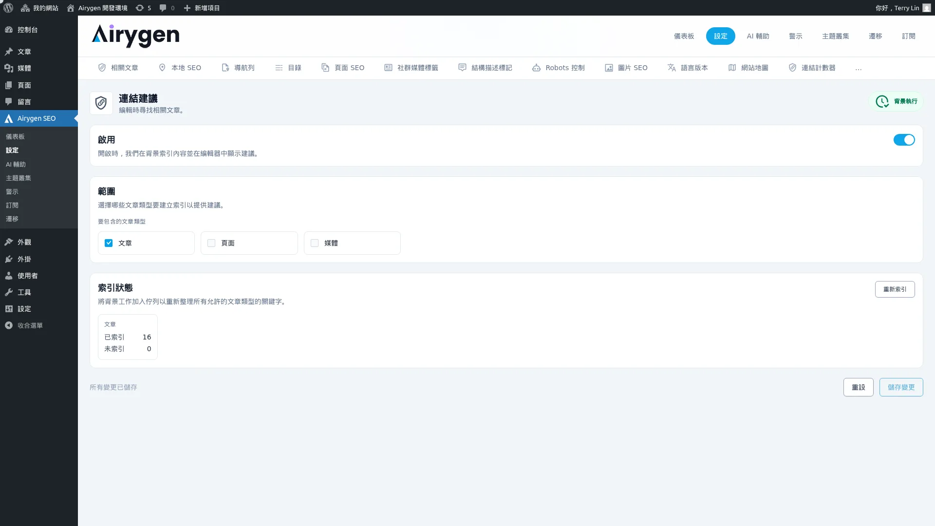Open 主題叢集 in sidebar submenu

(x=19, y=178)
